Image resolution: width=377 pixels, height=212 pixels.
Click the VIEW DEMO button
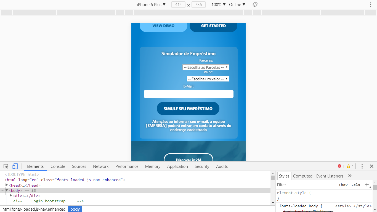[x=163, y=27]
